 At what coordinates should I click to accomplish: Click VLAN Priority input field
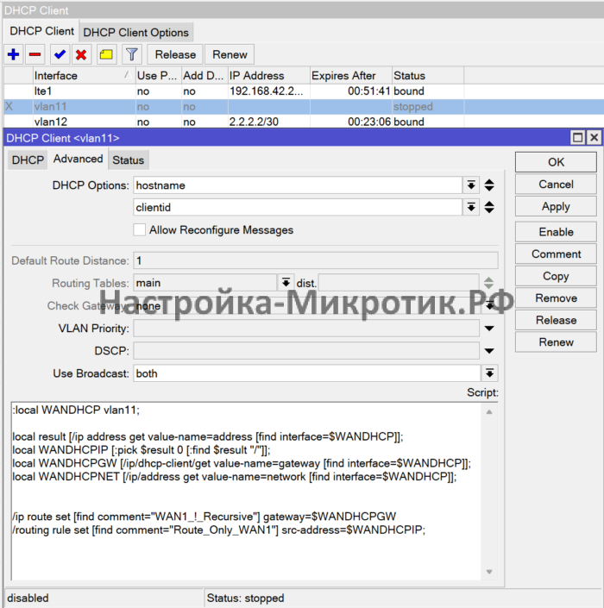[306, 329]
